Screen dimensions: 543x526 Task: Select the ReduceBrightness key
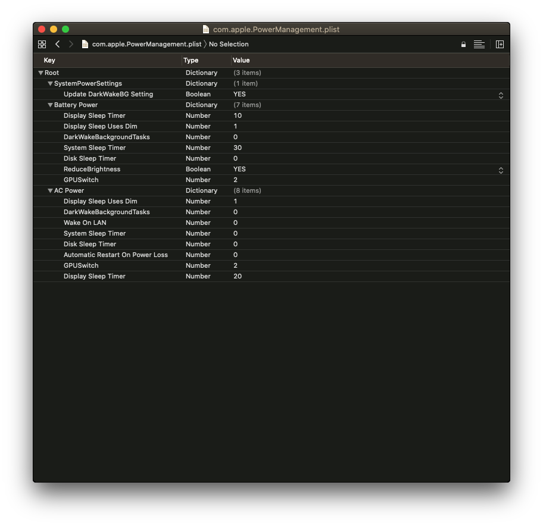click(92, 169)
